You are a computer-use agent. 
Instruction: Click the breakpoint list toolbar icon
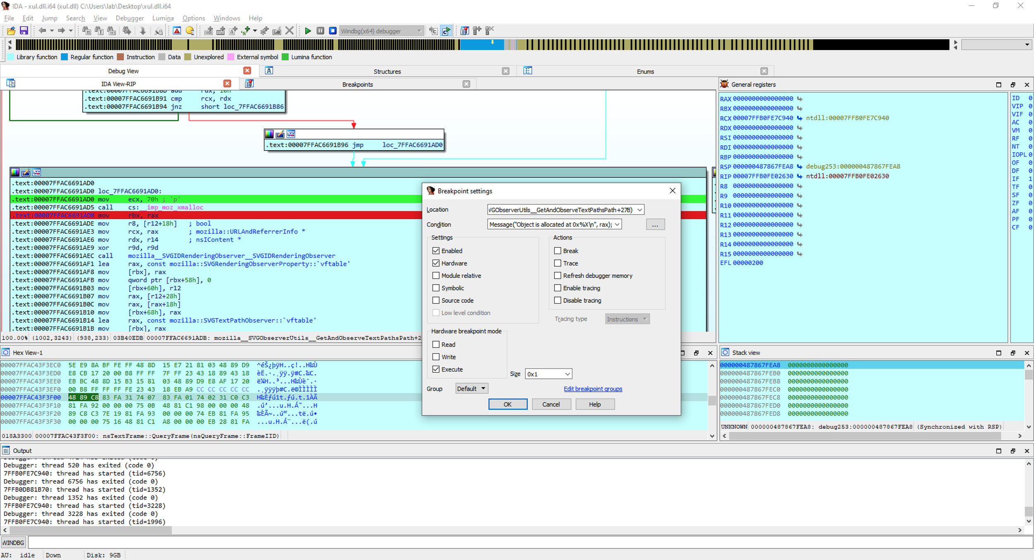coord(464,31)
